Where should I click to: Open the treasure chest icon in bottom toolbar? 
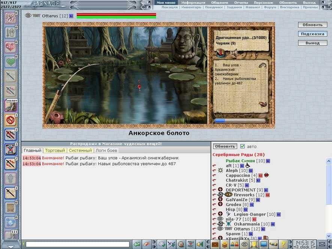(215, 244)
